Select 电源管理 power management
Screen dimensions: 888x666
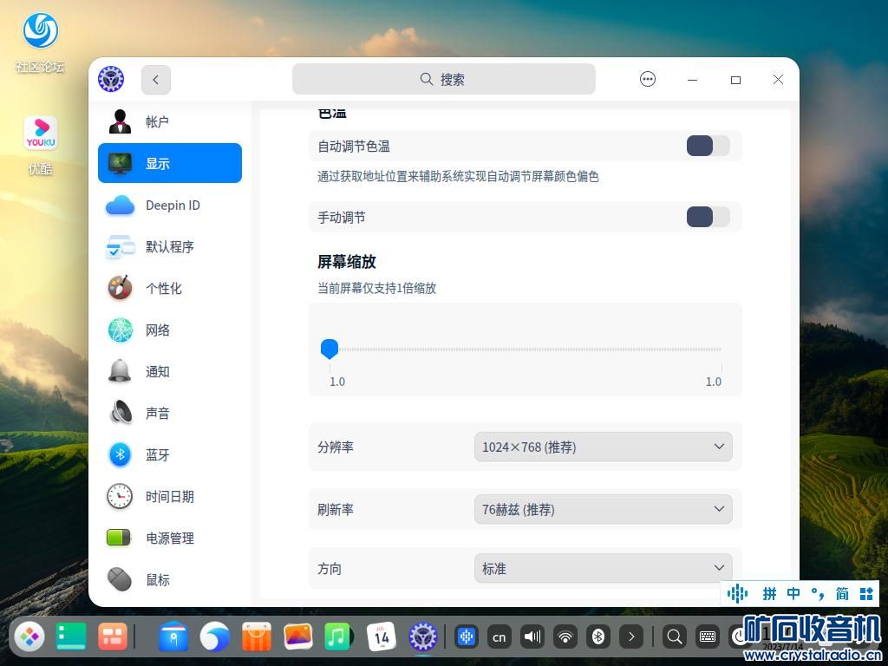tap(169, 539)
